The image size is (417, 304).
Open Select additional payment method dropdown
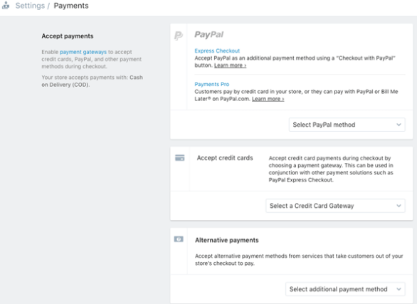(x=345, y=289)
